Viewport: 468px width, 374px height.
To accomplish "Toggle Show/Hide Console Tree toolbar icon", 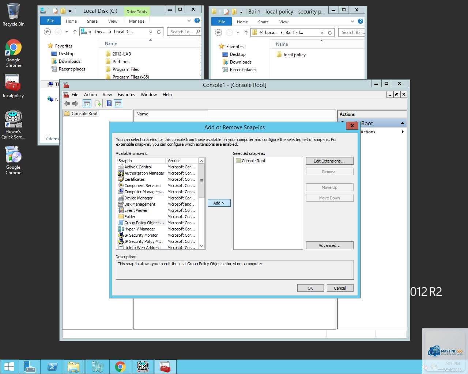I will [87, 104].
